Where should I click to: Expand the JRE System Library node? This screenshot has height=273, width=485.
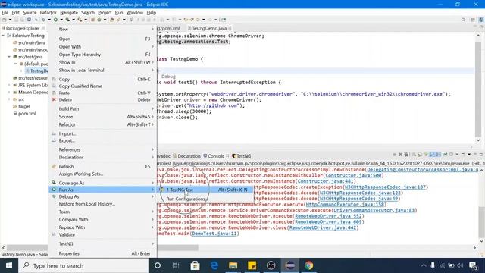(x=9, y=85)
